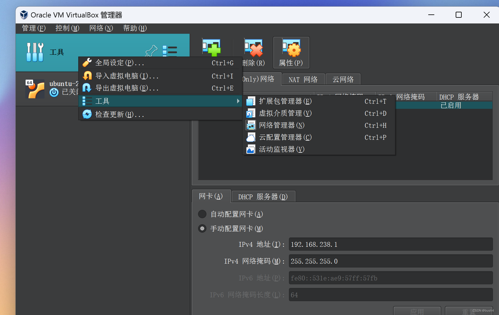Open the Tools list menu icon
Screen dimensions: 499x315
pos(170,51)
